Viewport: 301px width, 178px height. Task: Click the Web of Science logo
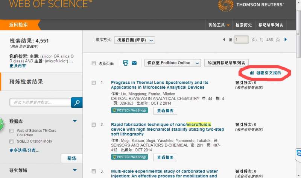click(50, 4)
